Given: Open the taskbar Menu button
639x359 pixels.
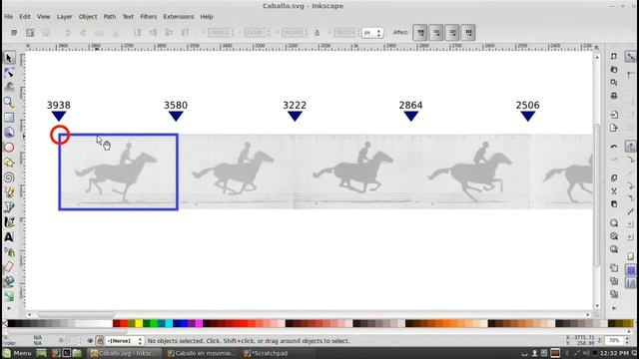Looking at the screenshot, I should tap(17, 353).
